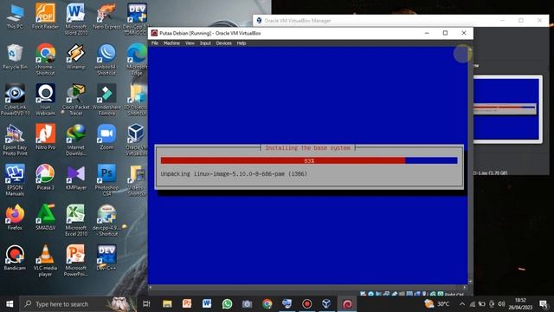Open Wondershare Filmora desktop icon

click(x=106, y=100)
